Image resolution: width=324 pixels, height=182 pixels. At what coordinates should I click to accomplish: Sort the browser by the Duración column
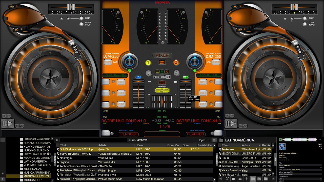coord(173,145)
